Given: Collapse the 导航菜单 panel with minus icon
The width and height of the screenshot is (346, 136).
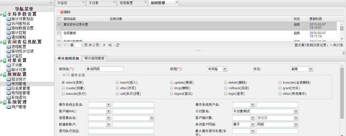Looking at the screenshot, I should pos(51,9).
